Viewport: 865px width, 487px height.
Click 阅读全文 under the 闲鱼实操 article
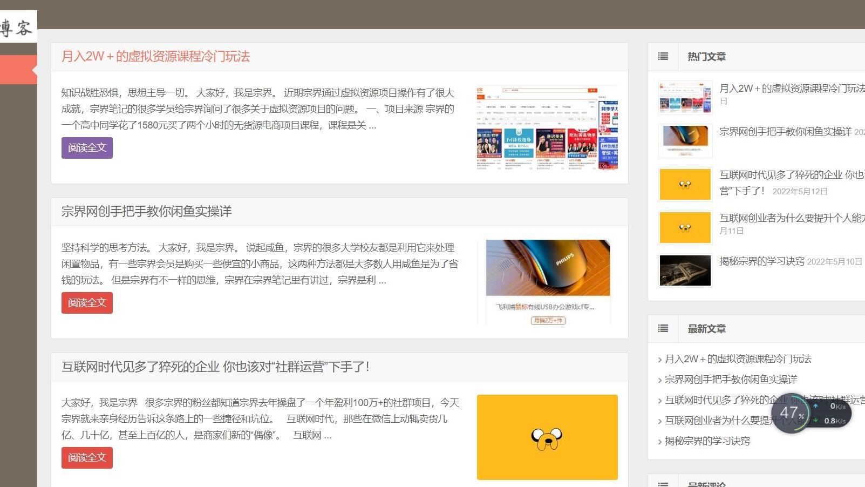point(86,303)
